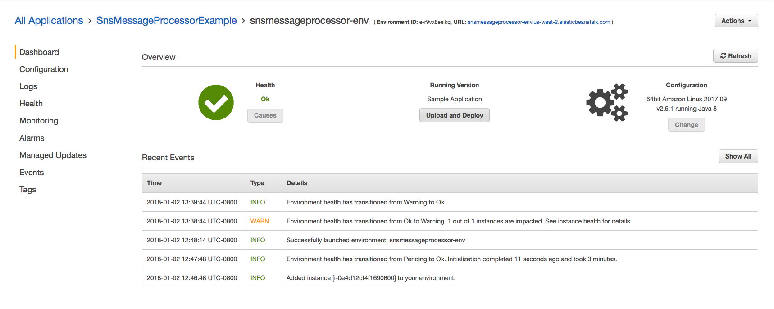Open Monitoring from the sidebar
Viewport: 774px width, 309px height.
coord(39,121)
